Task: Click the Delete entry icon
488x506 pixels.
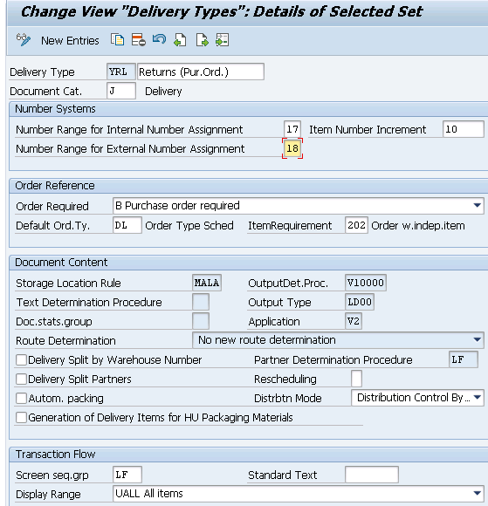Action: coord(138,40)
